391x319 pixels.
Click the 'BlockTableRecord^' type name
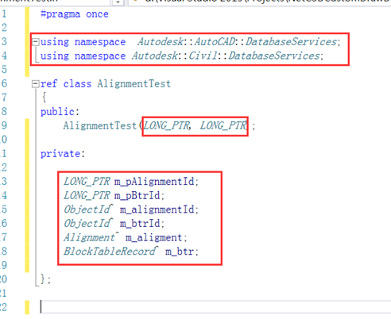pos(111,252)
